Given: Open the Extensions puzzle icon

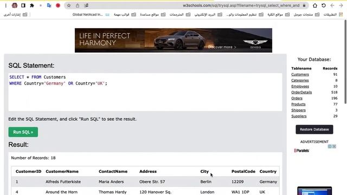Looking at the screenshot, I should (32, 5).
